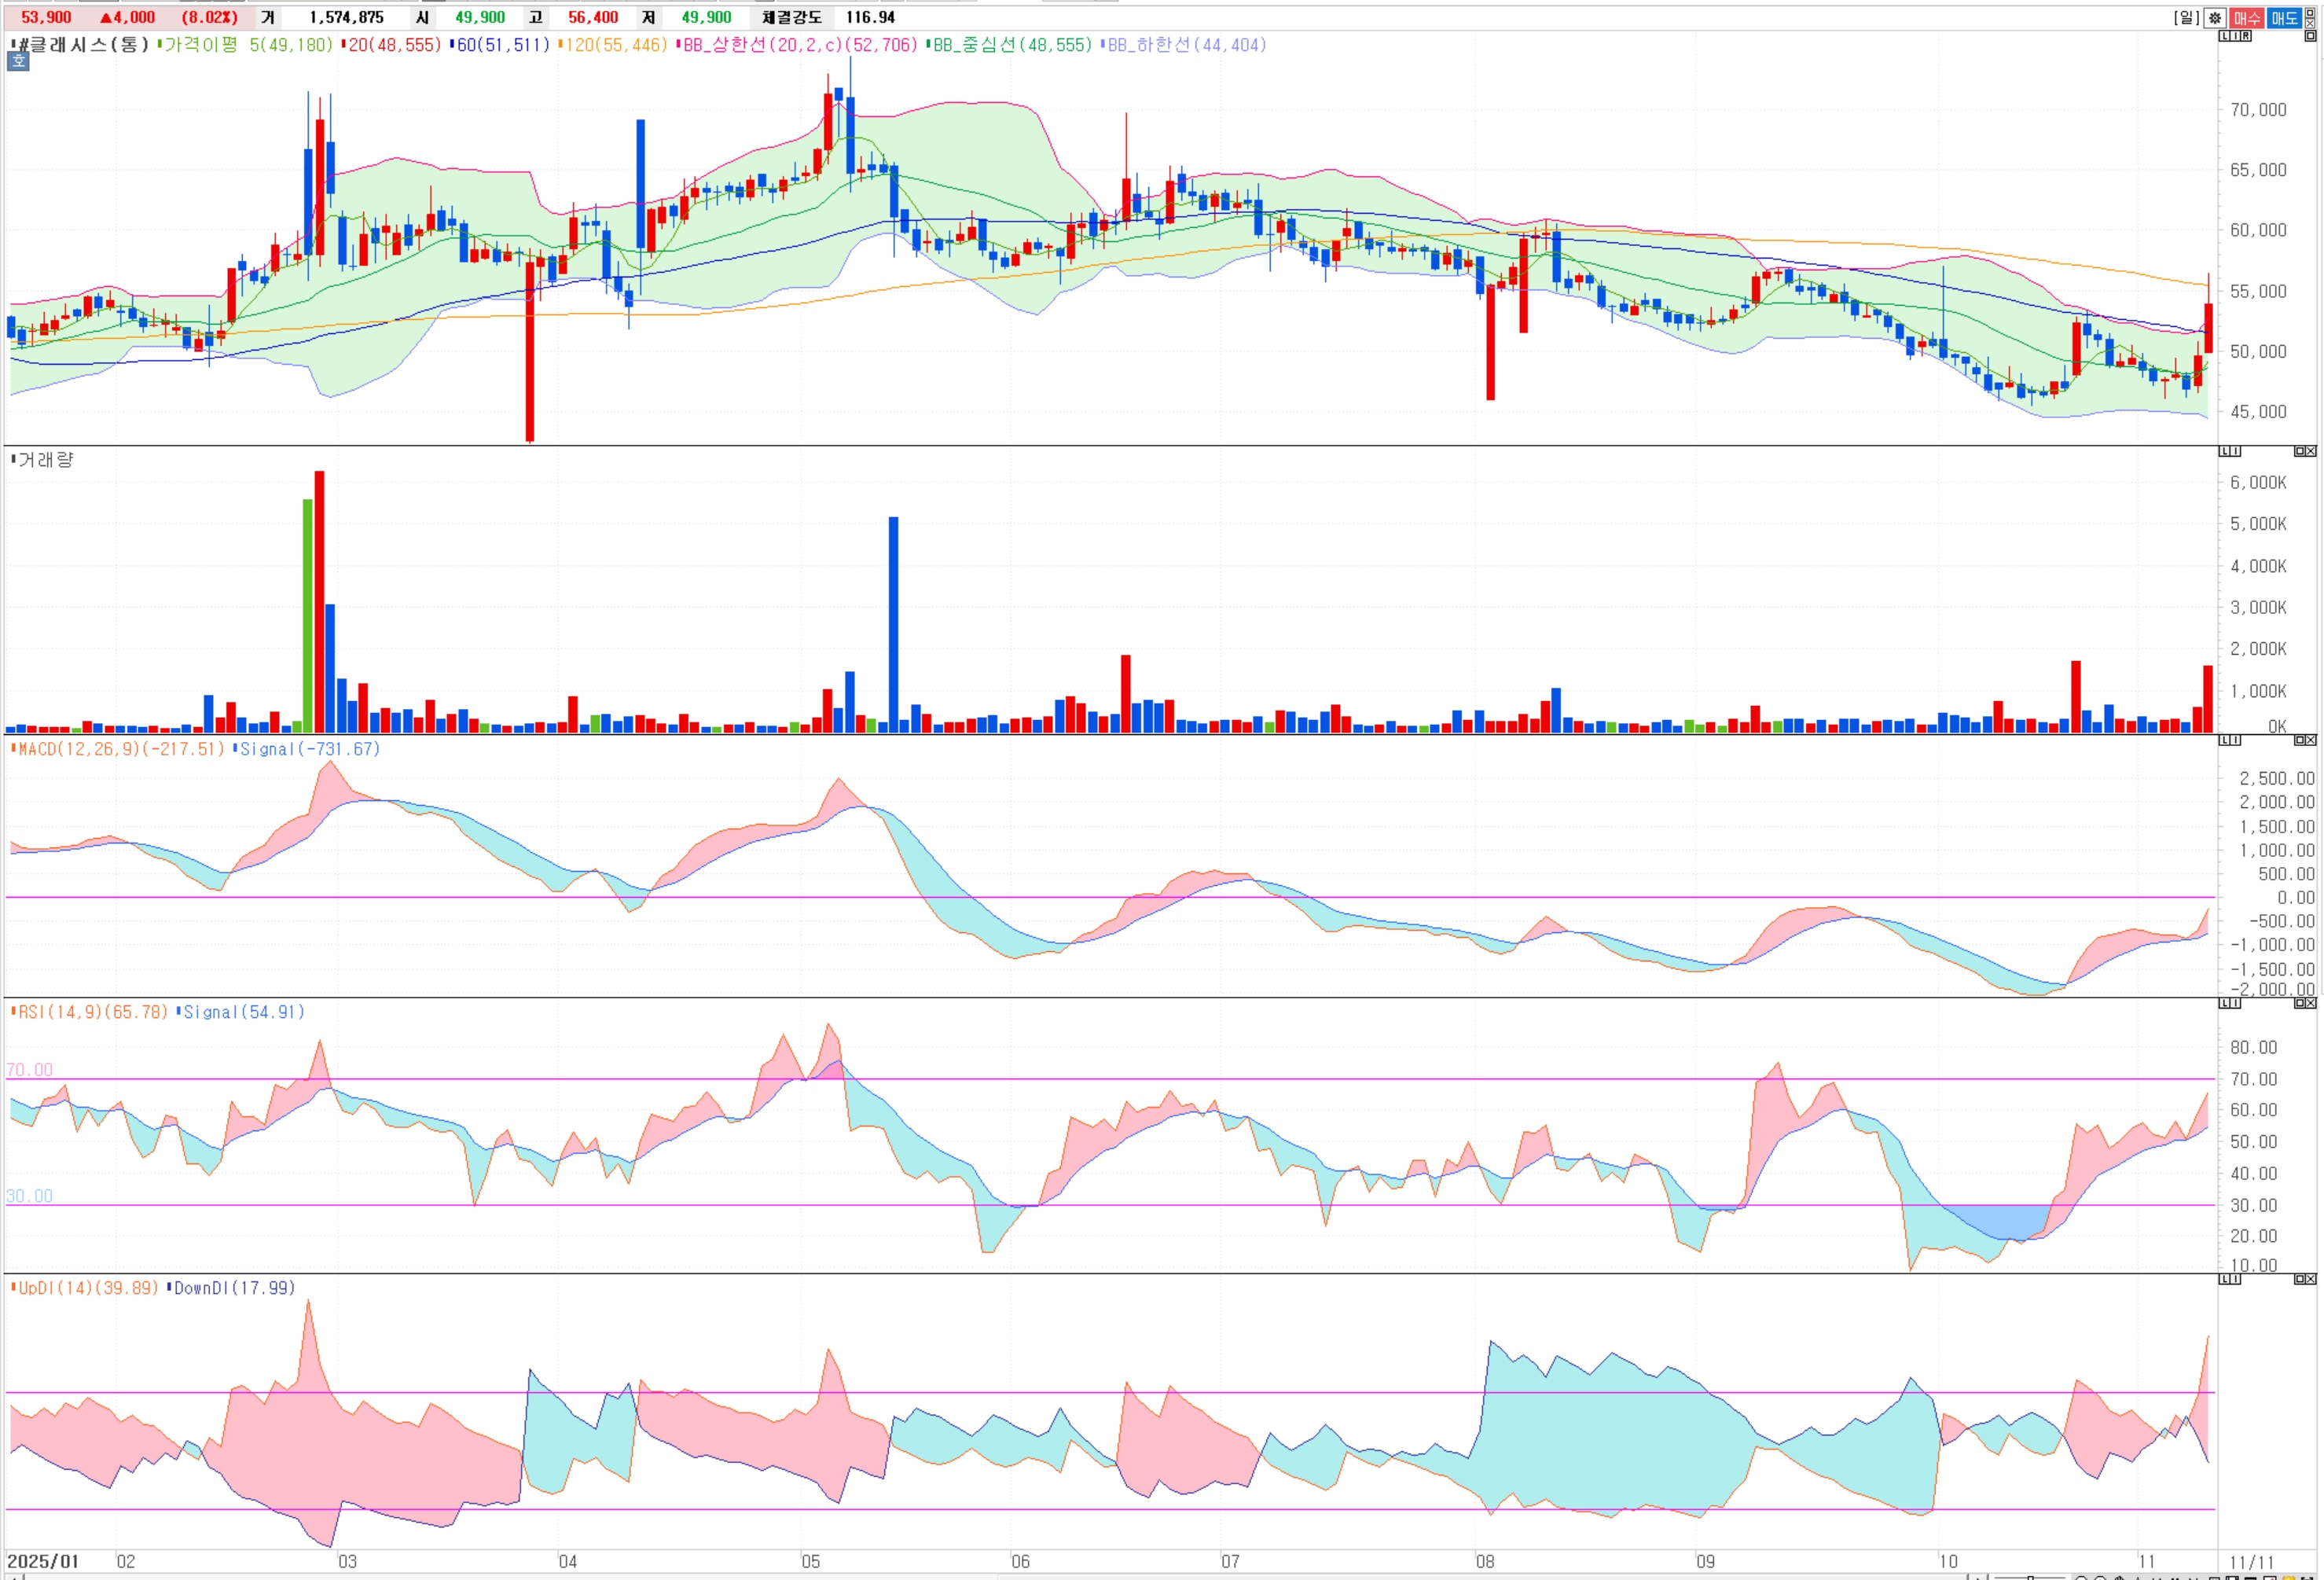Maximize the MACD indicator panel
Screen dimensions: 2324x1580
click(2299, 740)
